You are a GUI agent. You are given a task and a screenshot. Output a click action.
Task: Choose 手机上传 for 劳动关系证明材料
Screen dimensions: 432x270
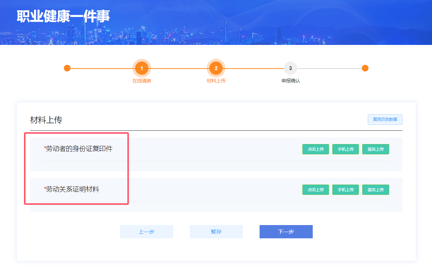tap(346, 190)
